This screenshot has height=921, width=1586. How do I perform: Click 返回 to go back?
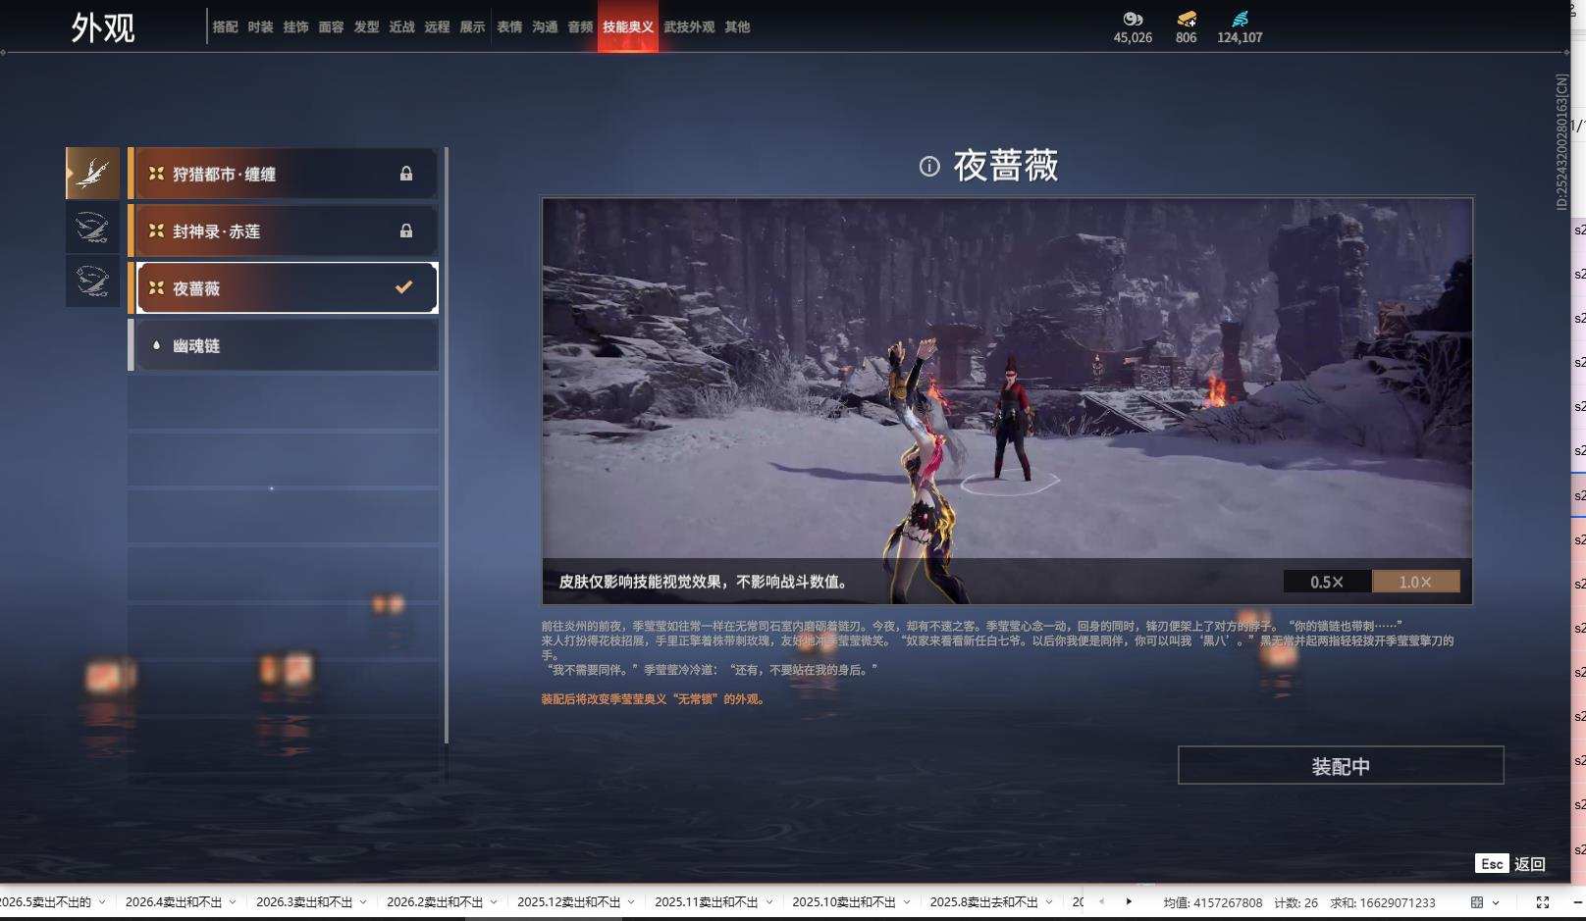click(x=1529, y=864)
